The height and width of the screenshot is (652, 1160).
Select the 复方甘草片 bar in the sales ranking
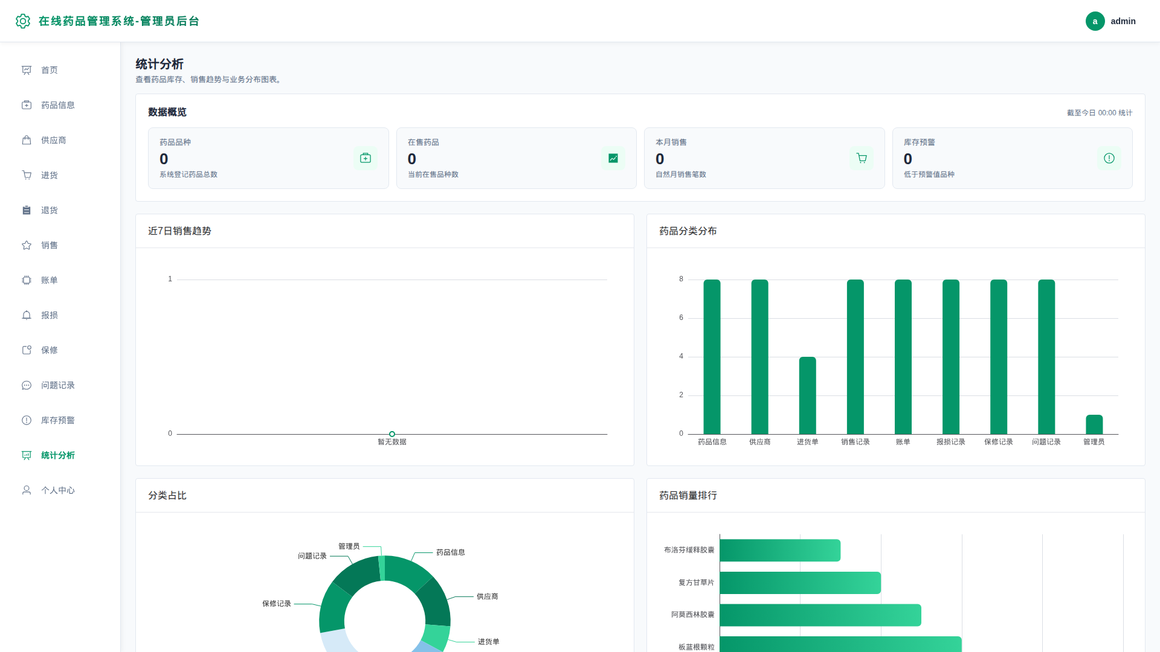801,583
